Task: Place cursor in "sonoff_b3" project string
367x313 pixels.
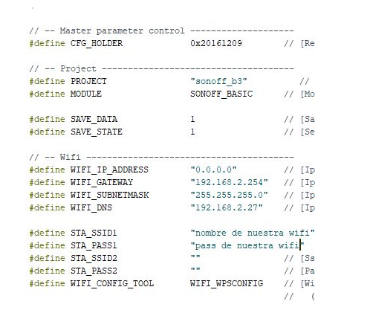Action: point(219,81)
